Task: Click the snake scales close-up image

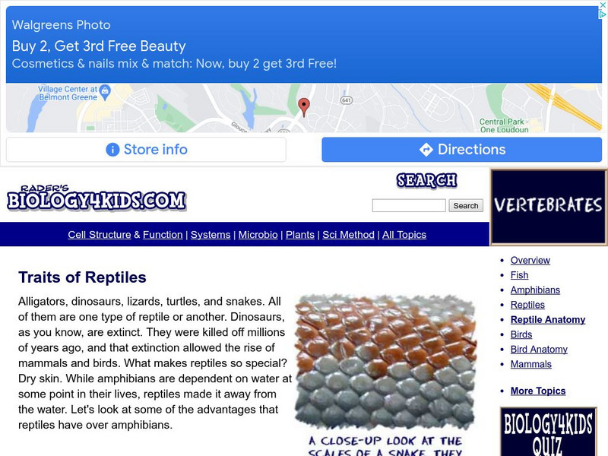Action: [x=385, y=362]
